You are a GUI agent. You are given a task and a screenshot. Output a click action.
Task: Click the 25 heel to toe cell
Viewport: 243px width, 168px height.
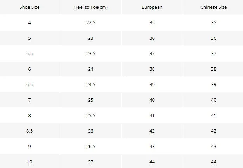click(91, 100)
